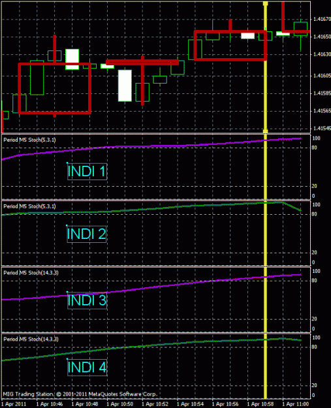Select the INDI 1 text label
This screenshot has height=408, width=331.
pyautogui.click(x=87, y=171)
